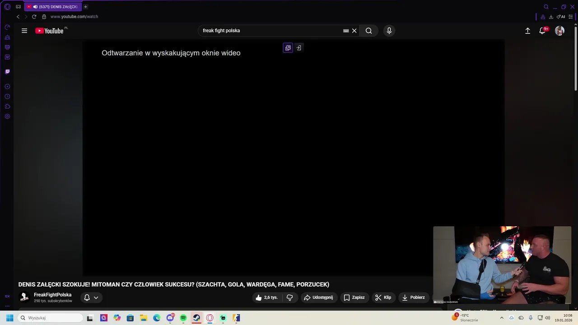Open the YouTube create upload icon

tap(527, 31)
